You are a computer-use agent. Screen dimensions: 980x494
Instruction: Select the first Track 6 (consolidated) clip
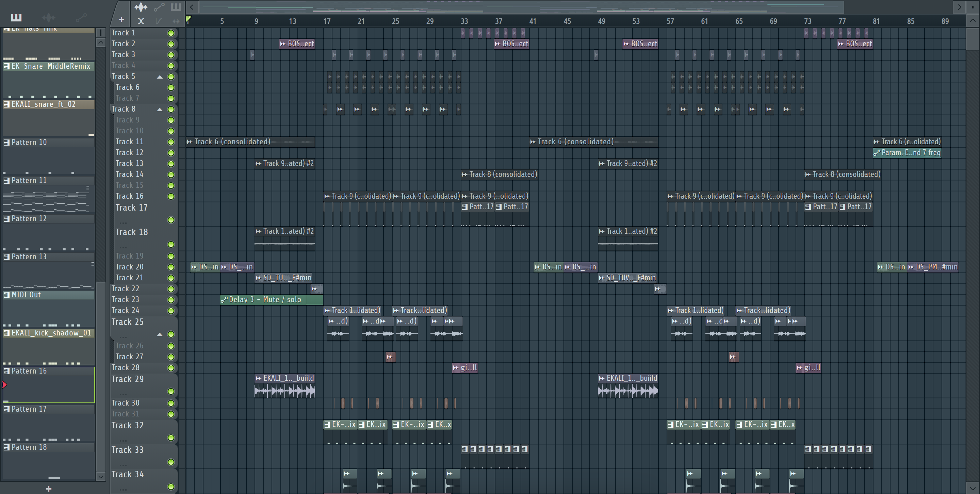click(x=250, y=142)
